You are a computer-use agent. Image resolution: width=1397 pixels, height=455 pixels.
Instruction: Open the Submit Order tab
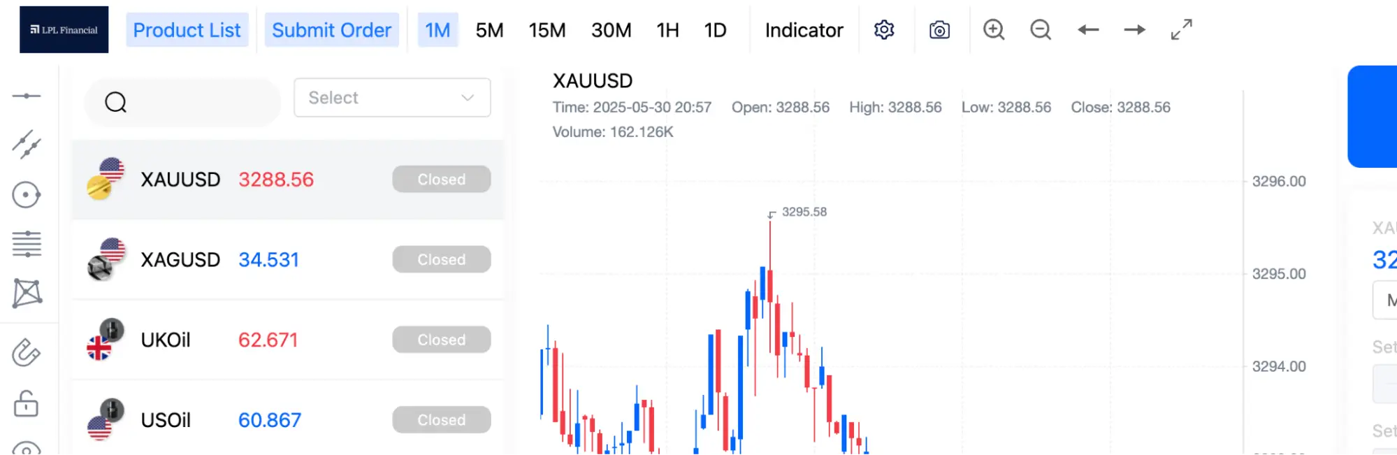tap(331, 29)
